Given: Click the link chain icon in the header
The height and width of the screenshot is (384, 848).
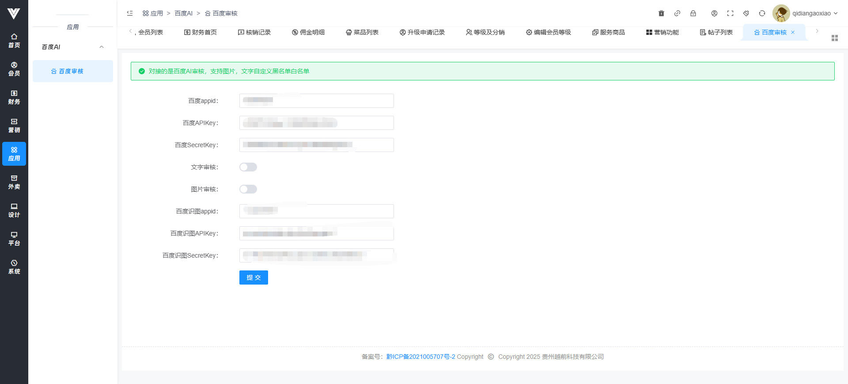Looking at the screenshot, I should point(677,13).
